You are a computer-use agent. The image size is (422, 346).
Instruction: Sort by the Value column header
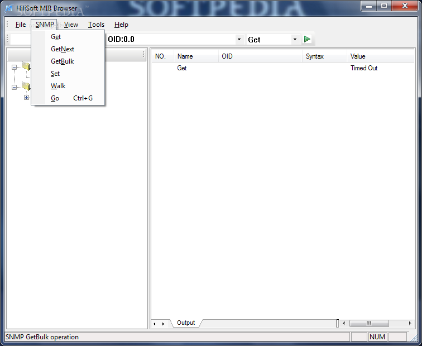click(381, 56)
